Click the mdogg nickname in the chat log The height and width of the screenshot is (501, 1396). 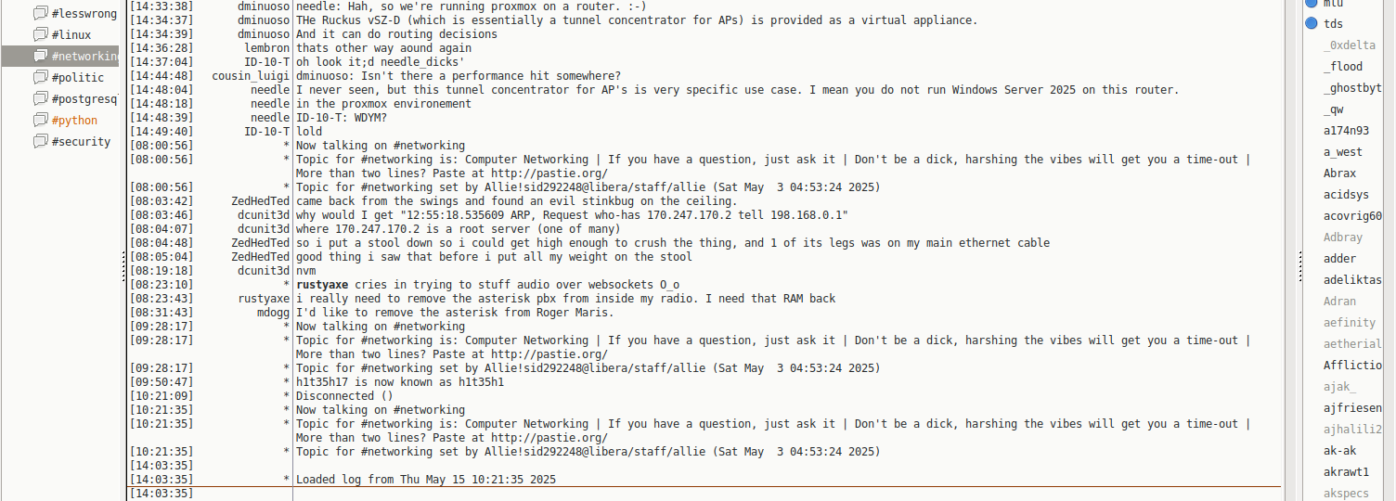pyautogui.click(x=271, y=313)
